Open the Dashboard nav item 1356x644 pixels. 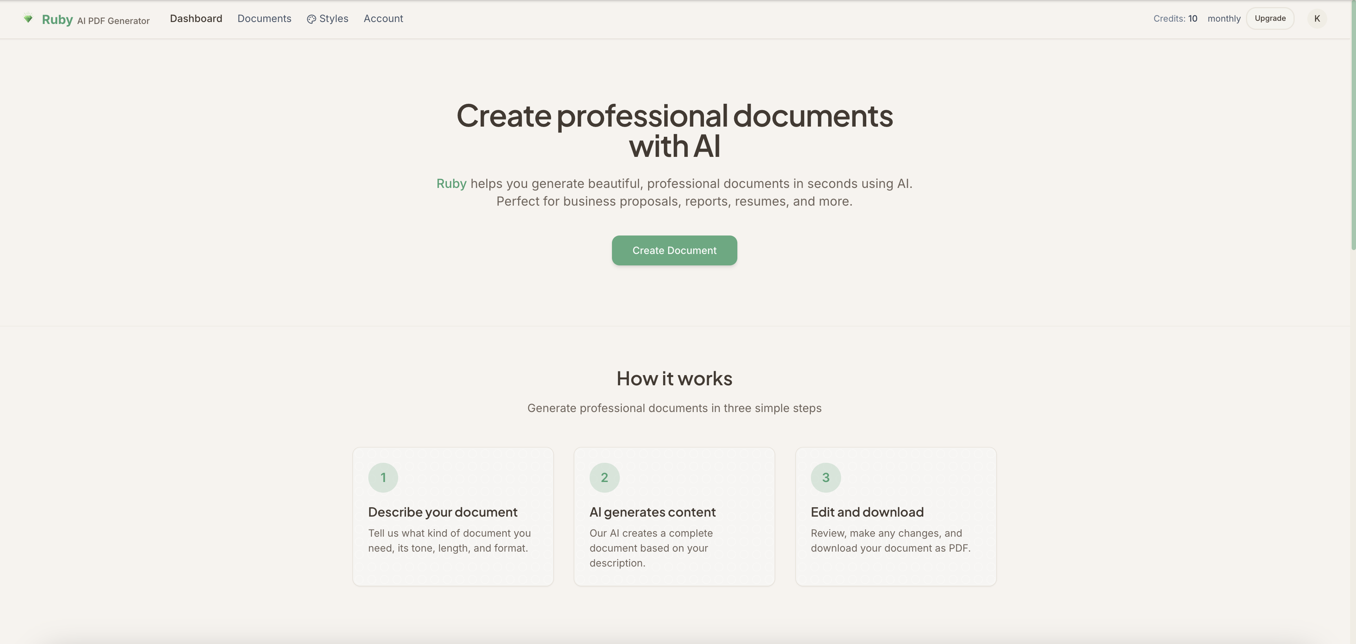click(x=196, y=18)
